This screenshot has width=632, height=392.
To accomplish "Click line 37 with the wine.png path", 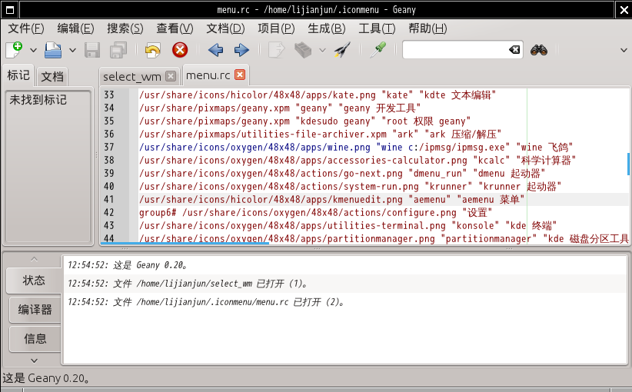I will 356,147.
